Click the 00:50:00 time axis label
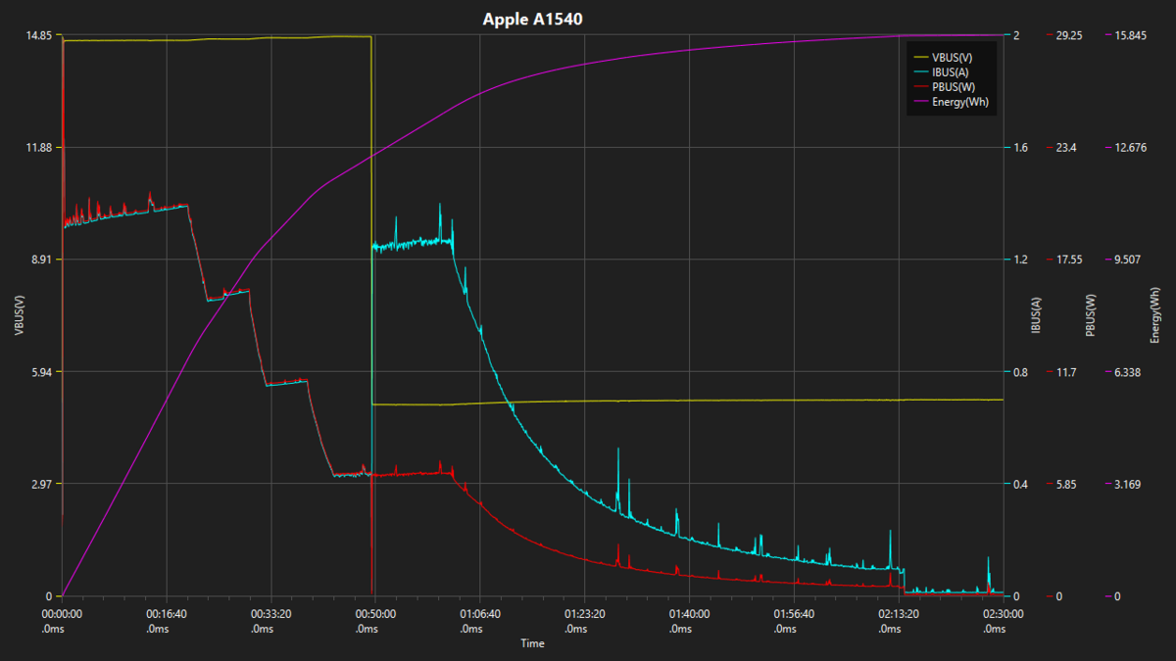This screenshot has width=1176, height=661. [375, 614]
